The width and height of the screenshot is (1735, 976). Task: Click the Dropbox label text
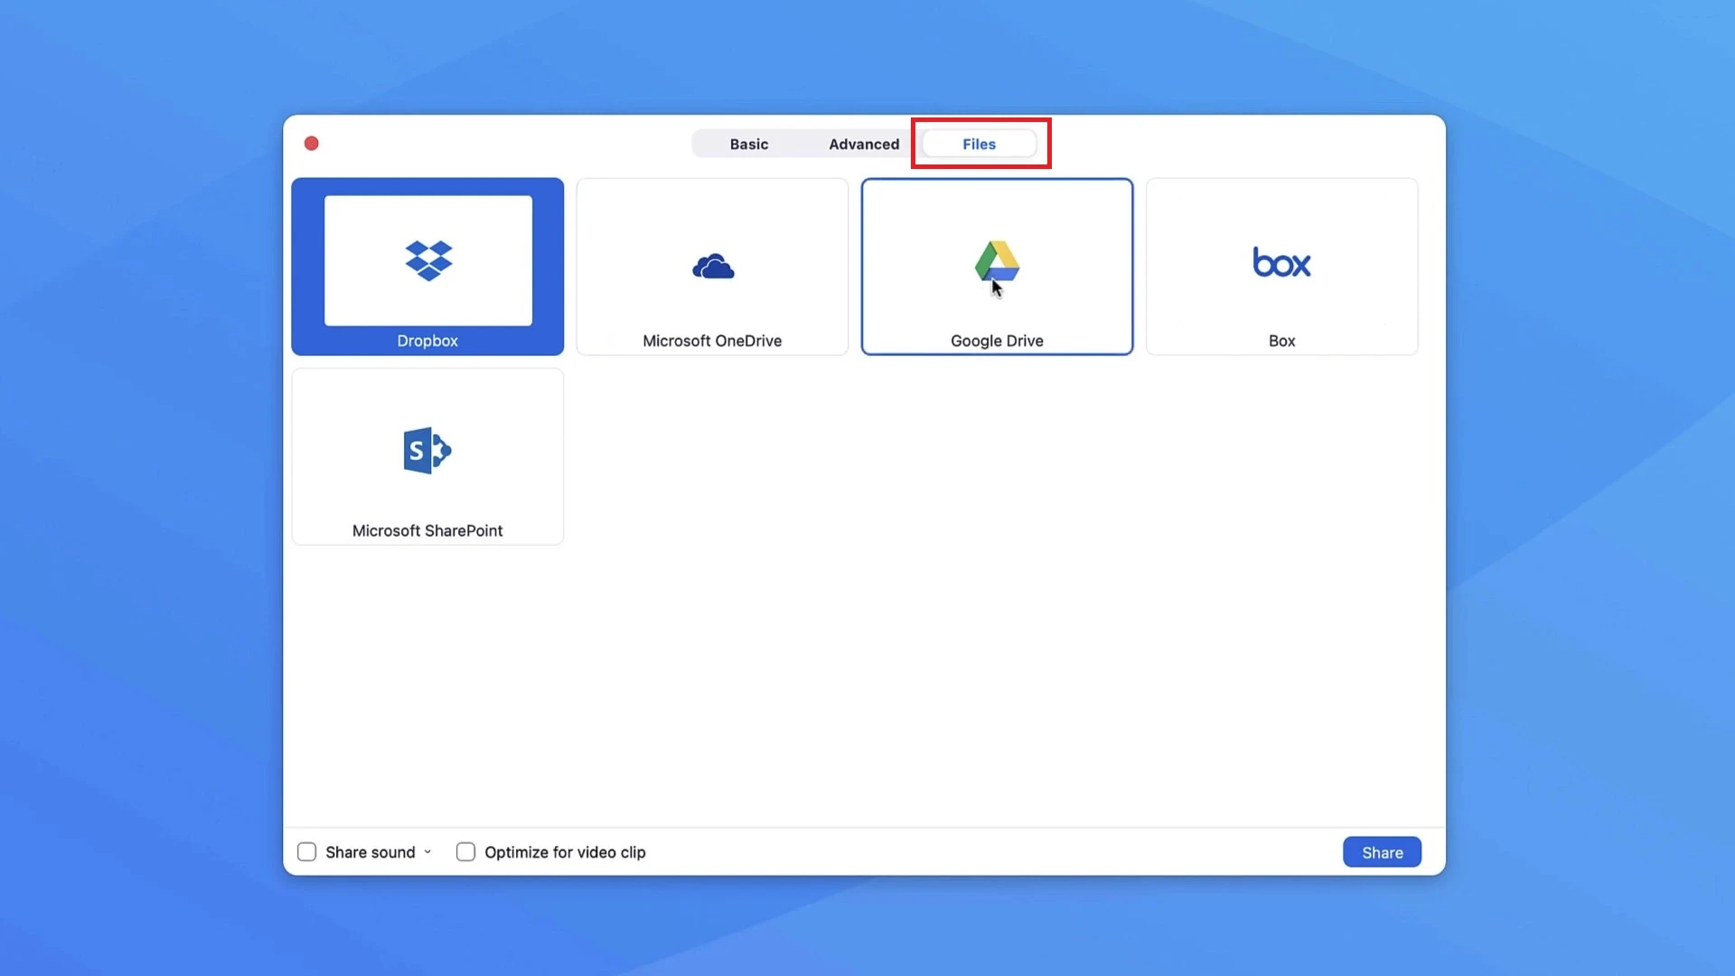[x=427, y=341]
